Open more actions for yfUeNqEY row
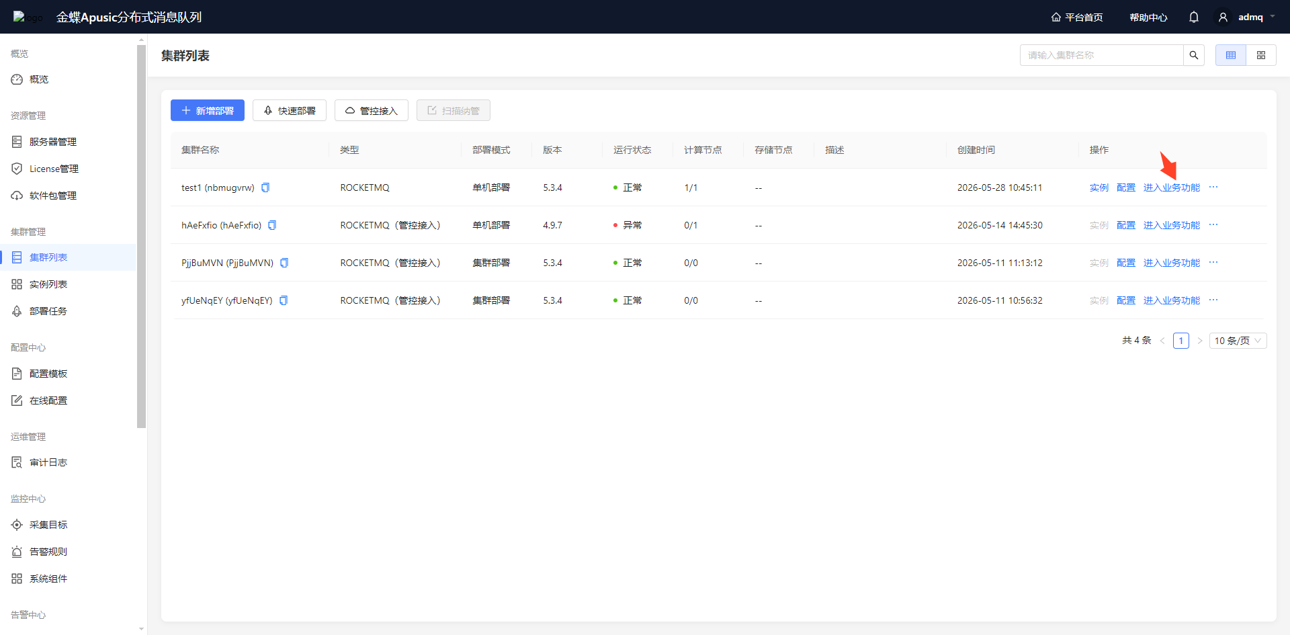The width and height of the screenshot is (1290, 635). (1213, 300)
